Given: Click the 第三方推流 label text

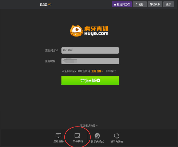Looking at the screenshot, I should pyautogui.click(x=117, y=142).
